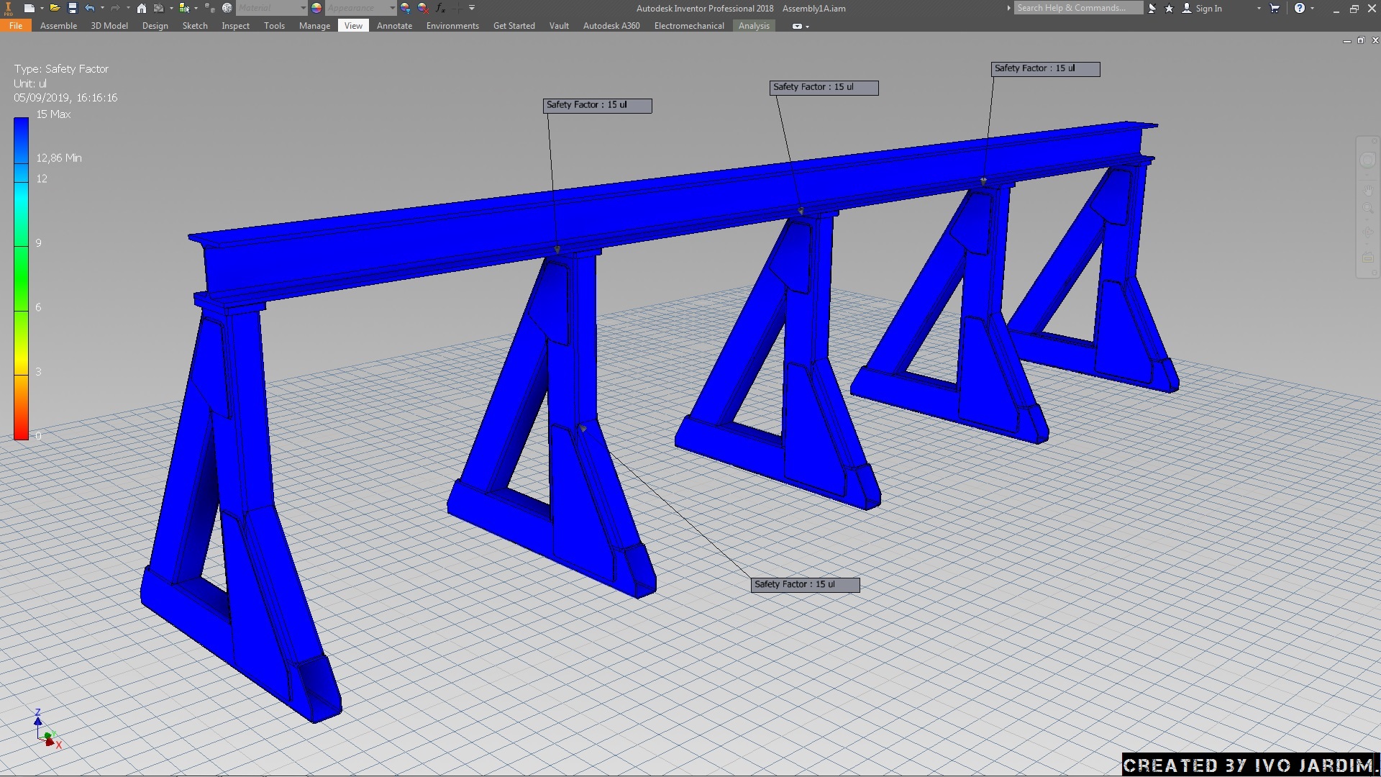Click the Clear appearance overrides icon

coord(423,8)
